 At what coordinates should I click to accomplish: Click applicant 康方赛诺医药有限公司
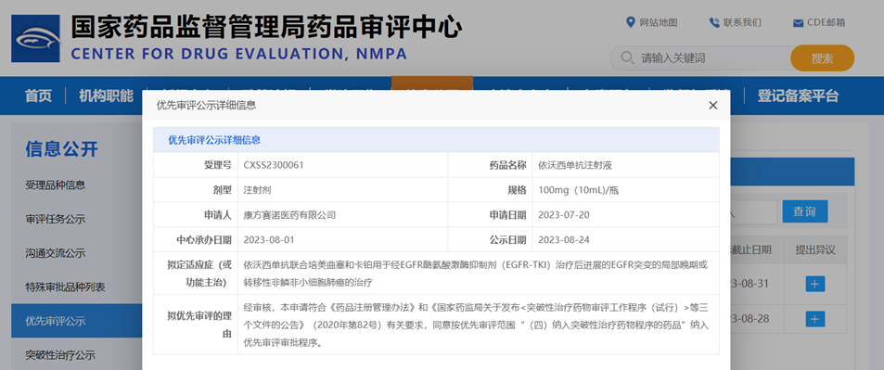[289, 215]
